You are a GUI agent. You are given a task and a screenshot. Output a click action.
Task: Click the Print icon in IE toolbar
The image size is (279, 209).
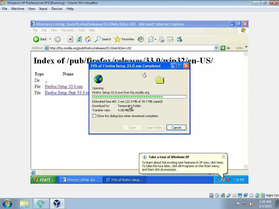pyautogui.click(x=162, y=39)
